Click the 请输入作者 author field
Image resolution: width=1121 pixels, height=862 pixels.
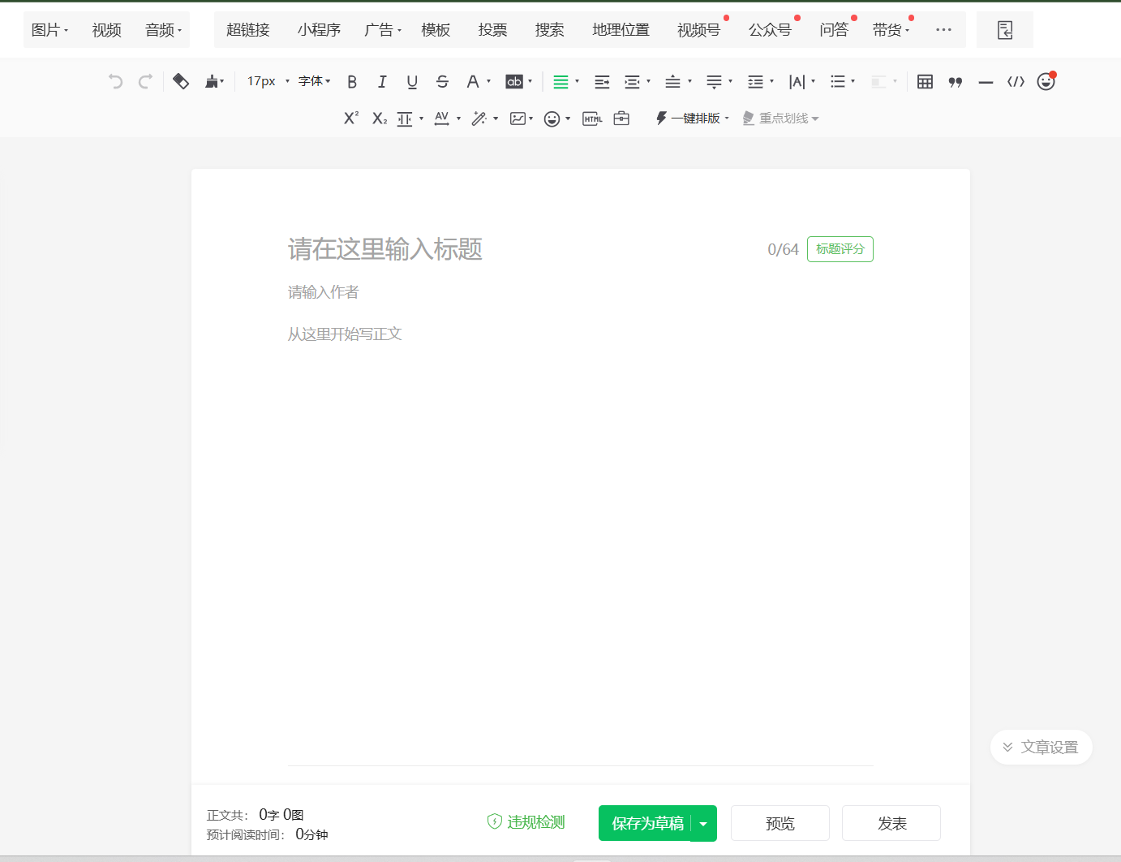point(580,292)
